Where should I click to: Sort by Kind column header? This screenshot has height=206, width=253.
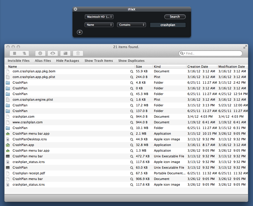coord(169,66)
